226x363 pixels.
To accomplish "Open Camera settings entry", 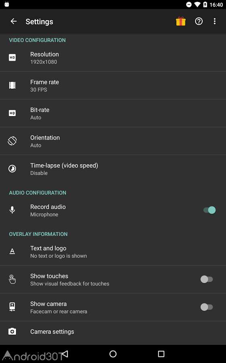I will coord(113,332).
